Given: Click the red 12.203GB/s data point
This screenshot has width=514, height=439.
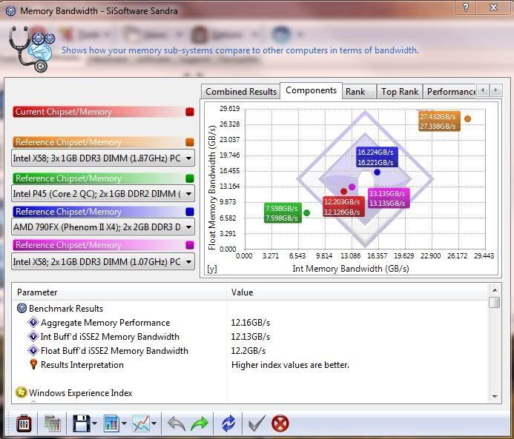Looking at the screenshot, I should pos(344,191).
